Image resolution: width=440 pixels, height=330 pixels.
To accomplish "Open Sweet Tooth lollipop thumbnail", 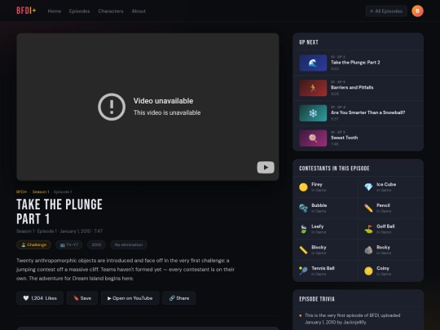I will [x=313, y=138].
